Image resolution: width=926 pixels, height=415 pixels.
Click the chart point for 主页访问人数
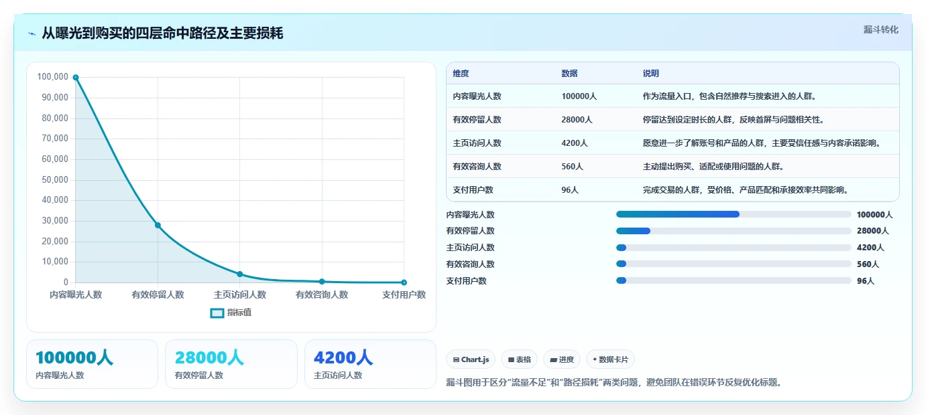pyautogui.click(x=240, y=274)
